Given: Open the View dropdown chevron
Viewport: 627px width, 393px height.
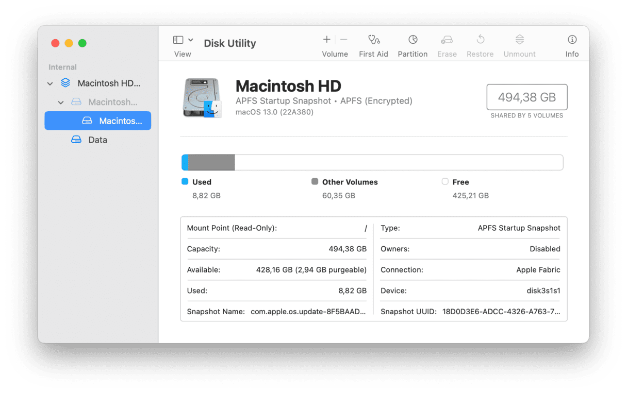Looking at the screenshot, I should [x=191, y=40].
